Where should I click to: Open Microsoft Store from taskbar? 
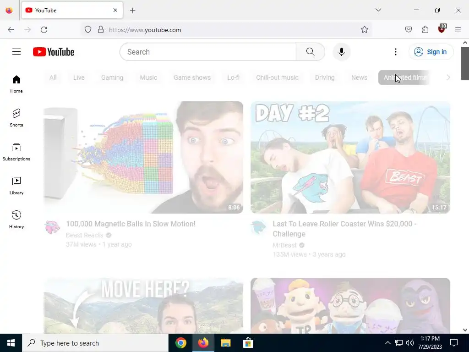(248, 343)
